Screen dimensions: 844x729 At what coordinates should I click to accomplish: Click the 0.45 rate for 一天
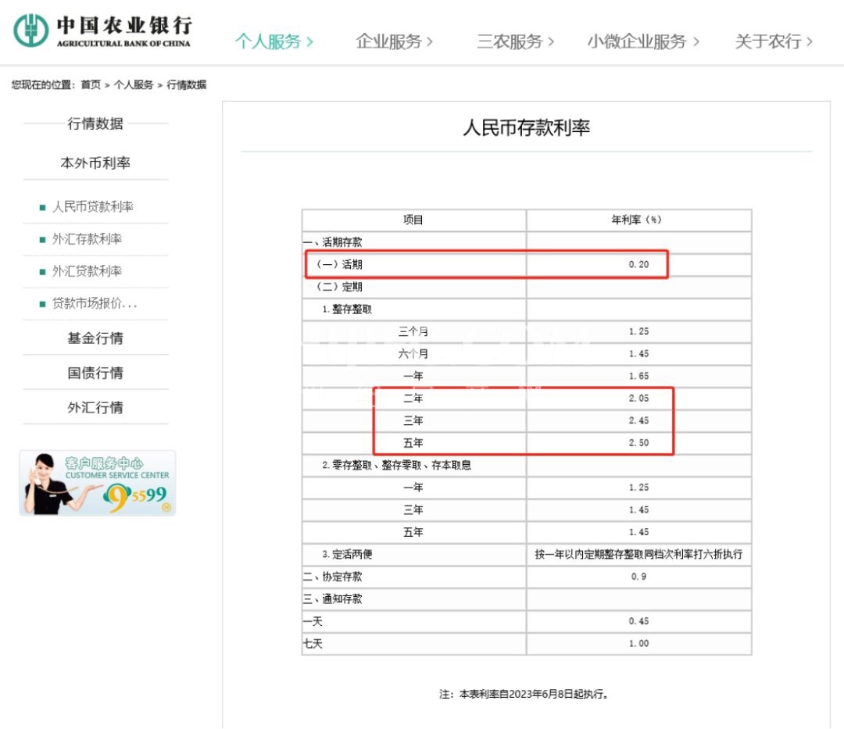tap(639, 621)
